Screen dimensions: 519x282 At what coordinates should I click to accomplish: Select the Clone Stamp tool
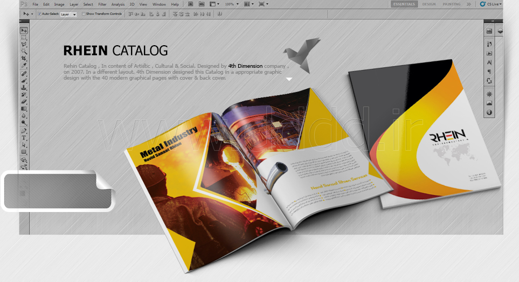[x=24, y=88]
